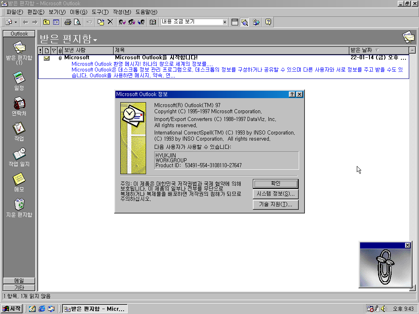Open the 지운 편지함 deleted items shortcut
Viewport: 419px width, 314px height.
[x=19, y=208]
